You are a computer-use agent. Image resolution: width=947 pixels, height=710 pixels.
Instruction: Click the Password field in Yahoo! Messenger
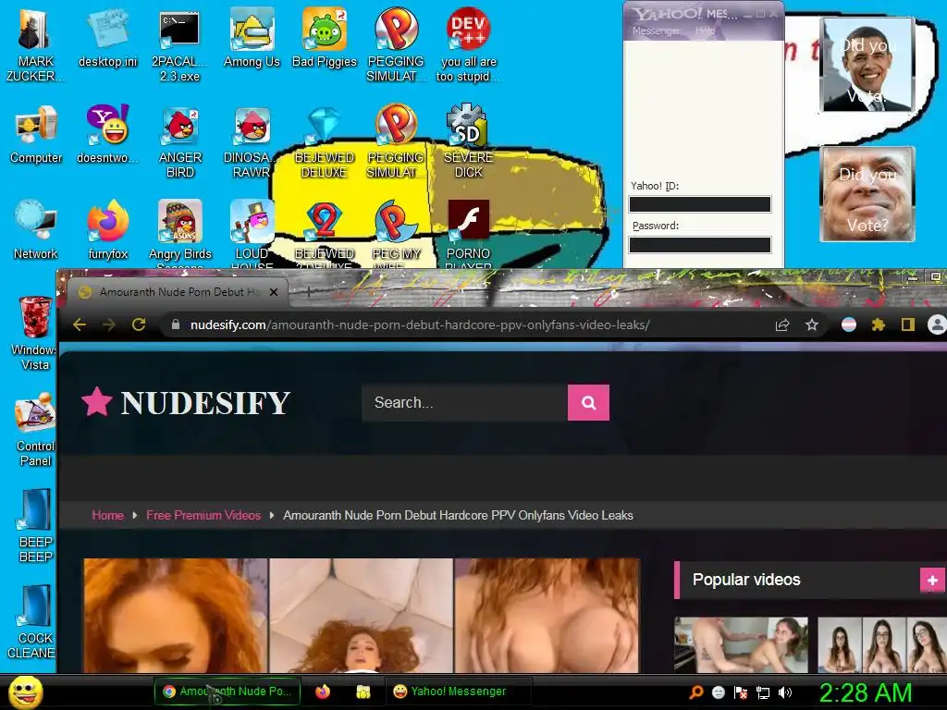point(700,245)
